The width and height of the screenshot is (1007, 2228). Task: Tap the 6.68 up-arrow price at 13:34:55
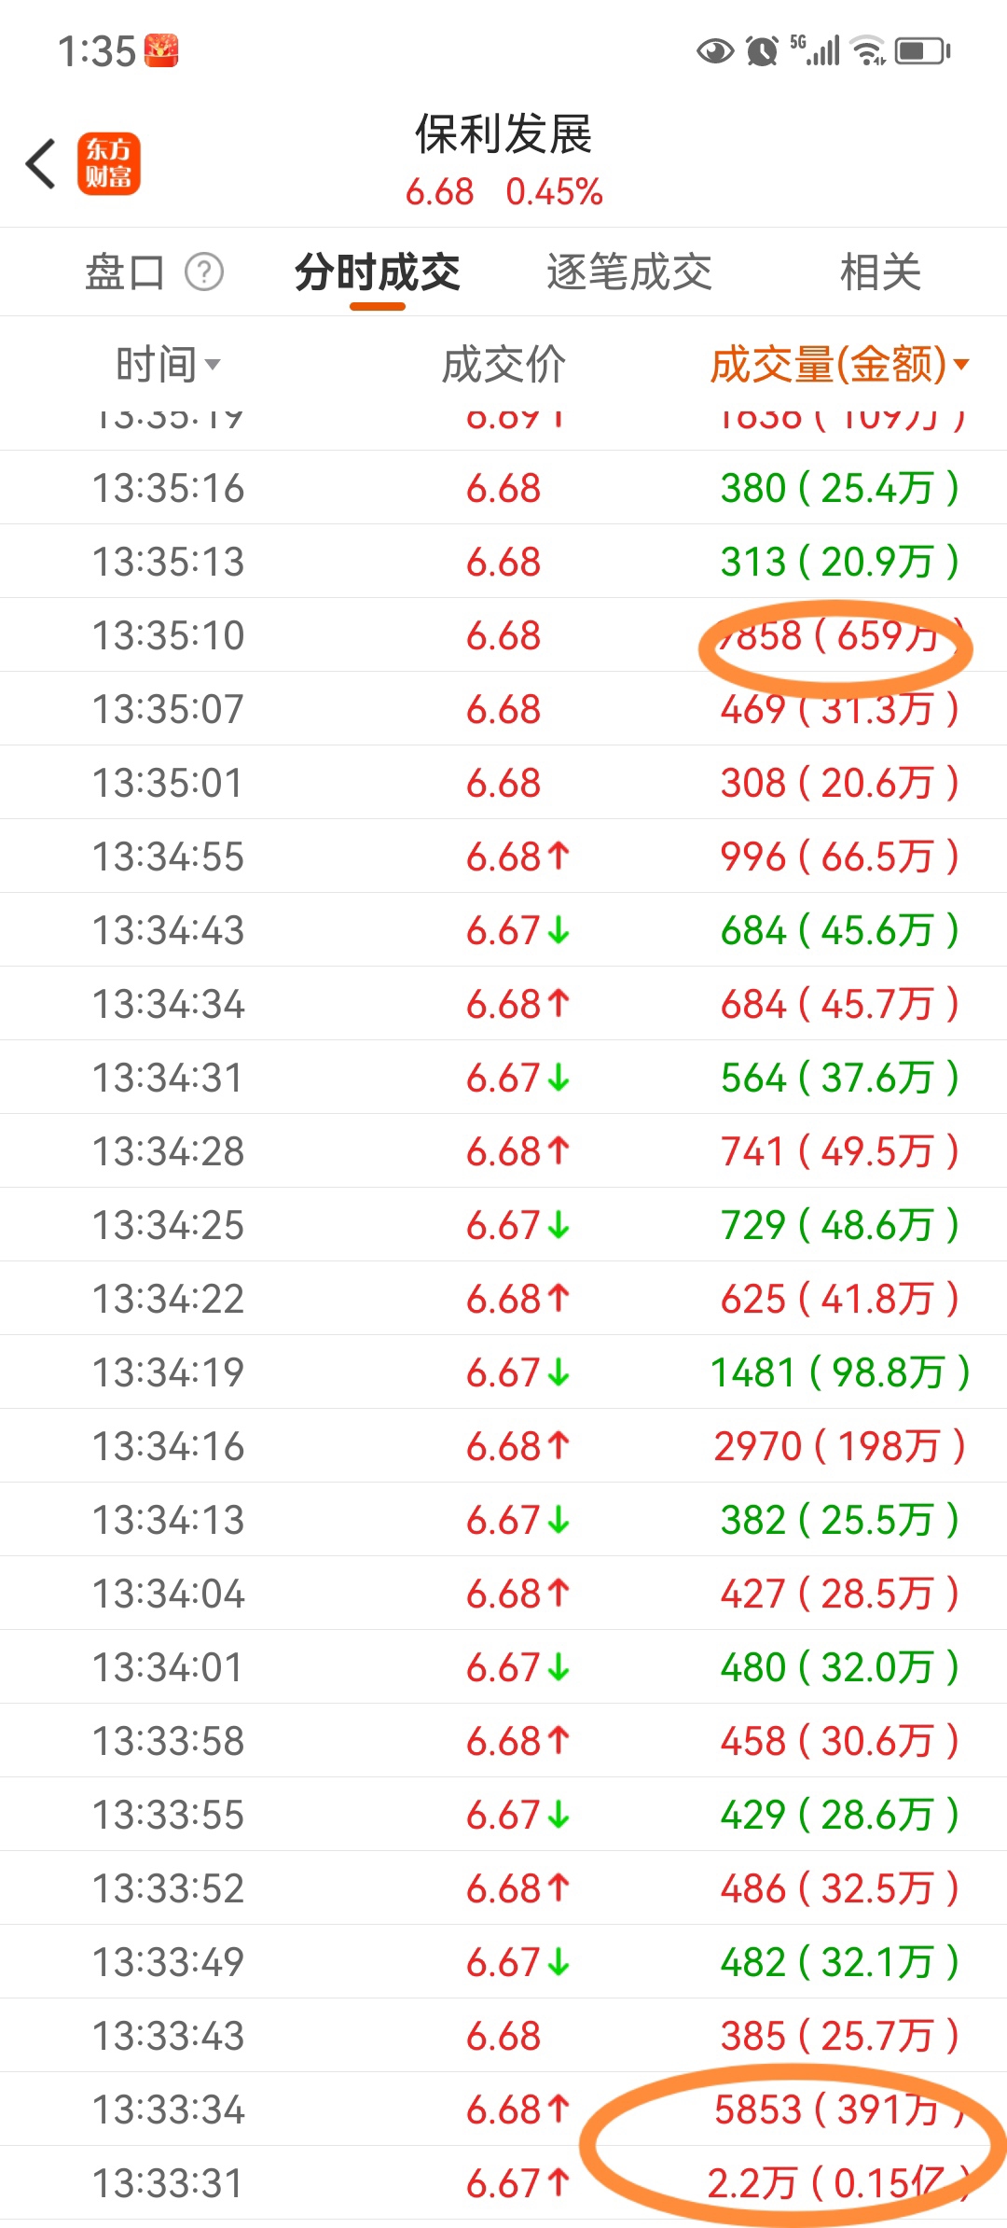click(518, 856)
